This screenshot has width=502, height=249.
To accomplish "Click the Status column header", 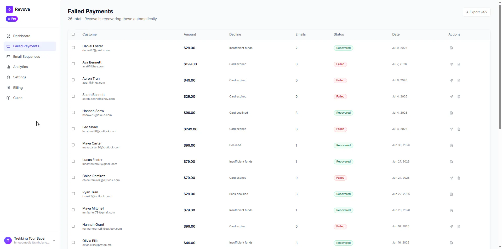I will pyautogui.click(x=339, y=34).
